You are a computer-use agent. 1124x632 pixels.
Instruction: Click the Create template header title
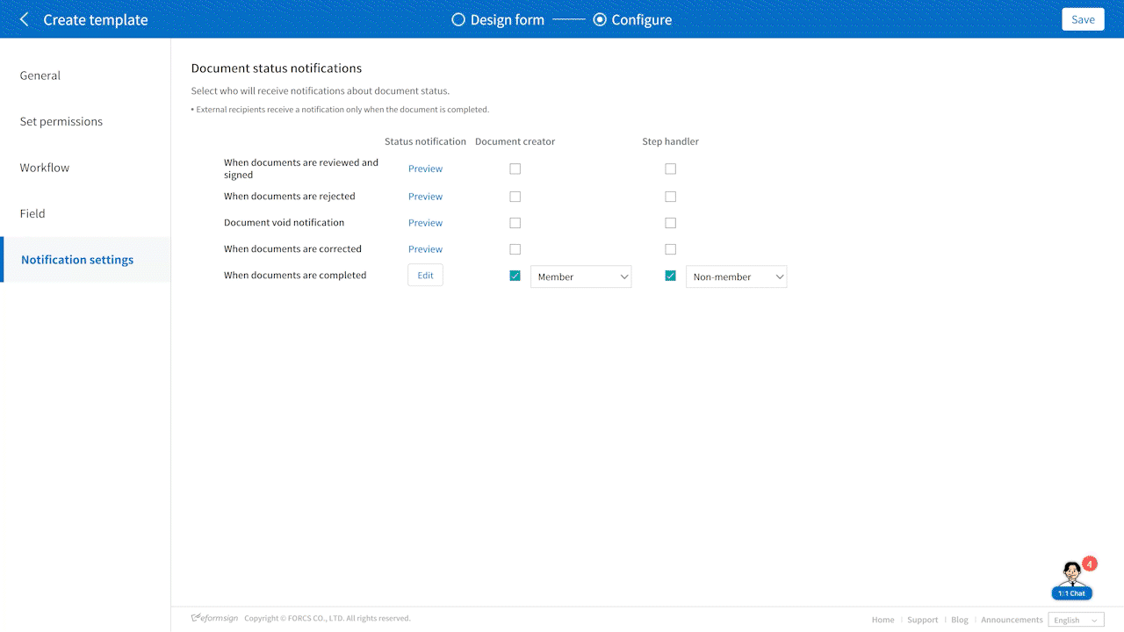[96, 19]
